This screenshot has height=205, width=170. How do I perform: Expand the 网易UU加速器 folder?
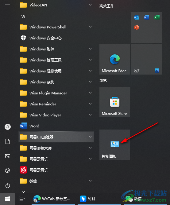pos(56,137)
